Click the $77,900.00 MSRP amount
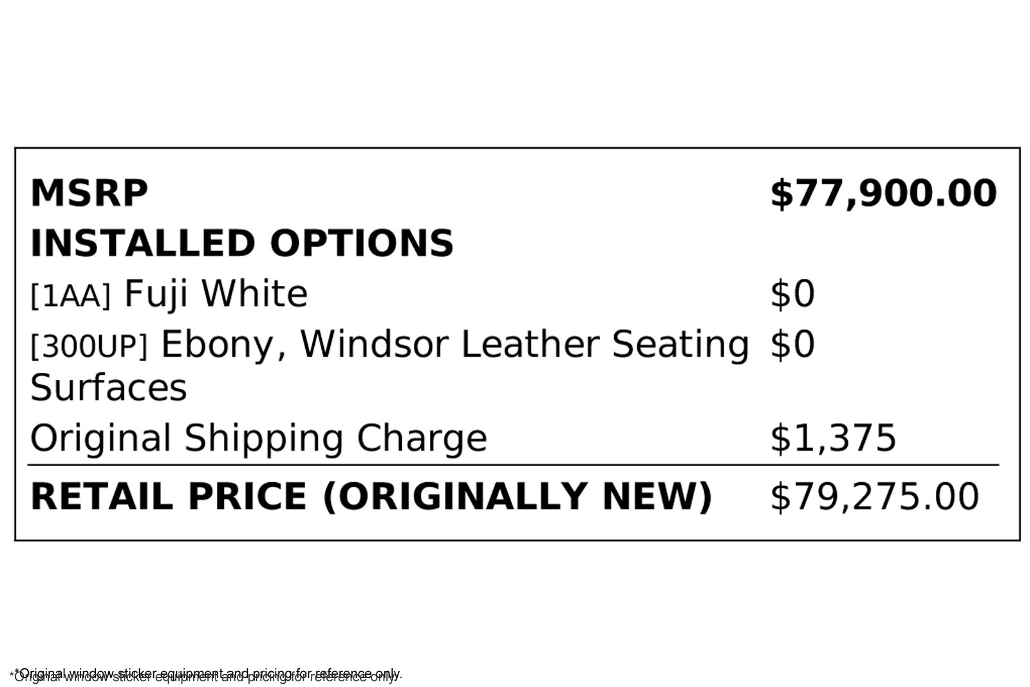This screenshot has width=1030, height=687. (883, 193)
